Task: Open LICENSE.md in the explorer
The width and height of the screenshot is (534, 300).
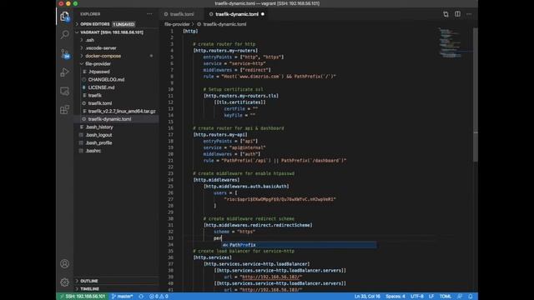Action: pos(117,87)
